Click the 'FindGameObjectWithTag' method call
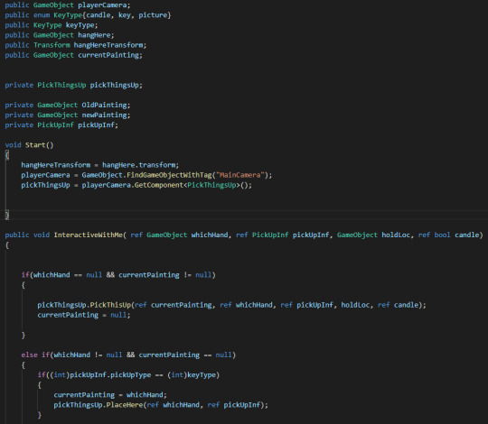 (x=169, y=175)
